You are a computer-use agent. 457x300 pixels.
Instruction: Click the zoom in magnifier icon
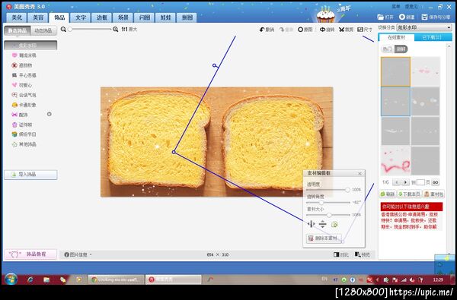(x=116, y=29)
